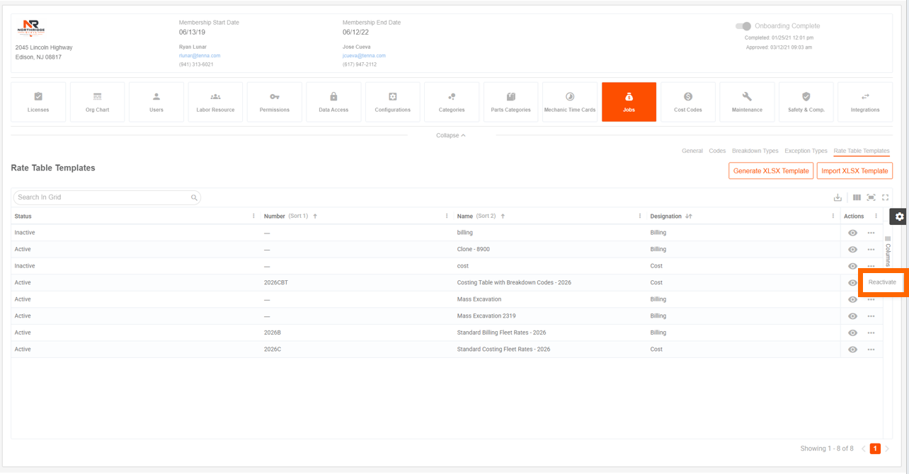Click the Northridge company logo
The image size is (909, 474).
(x=32, y=28)
